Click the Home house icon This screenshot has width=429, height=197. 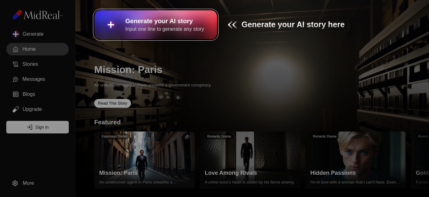pyautogui.click(x=15, y=49)
